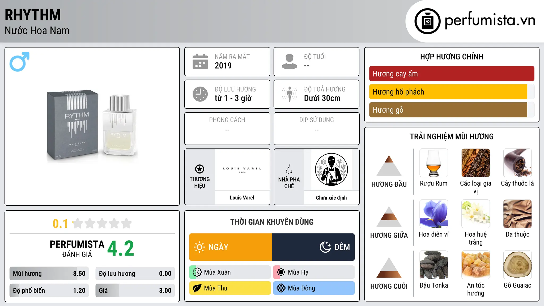The width and height of the screenshot is (544, 306).
Task: Click the Nước Hoa Nam subtitle
Action: tap(37, 31)
